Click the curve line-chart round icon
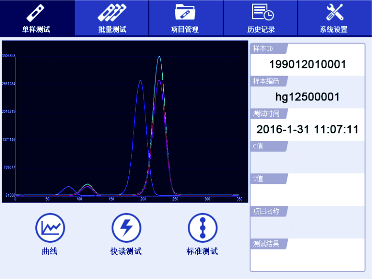 click(50, 228)
